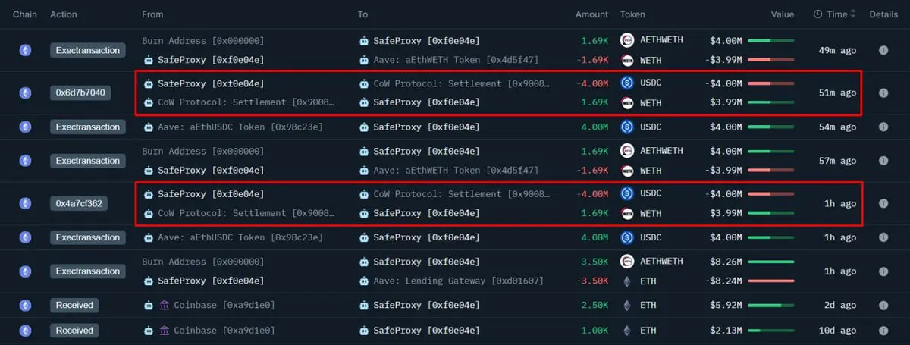Click Ethereum chain icon in 0x6d7b7040 row

(x=26, y=93)
